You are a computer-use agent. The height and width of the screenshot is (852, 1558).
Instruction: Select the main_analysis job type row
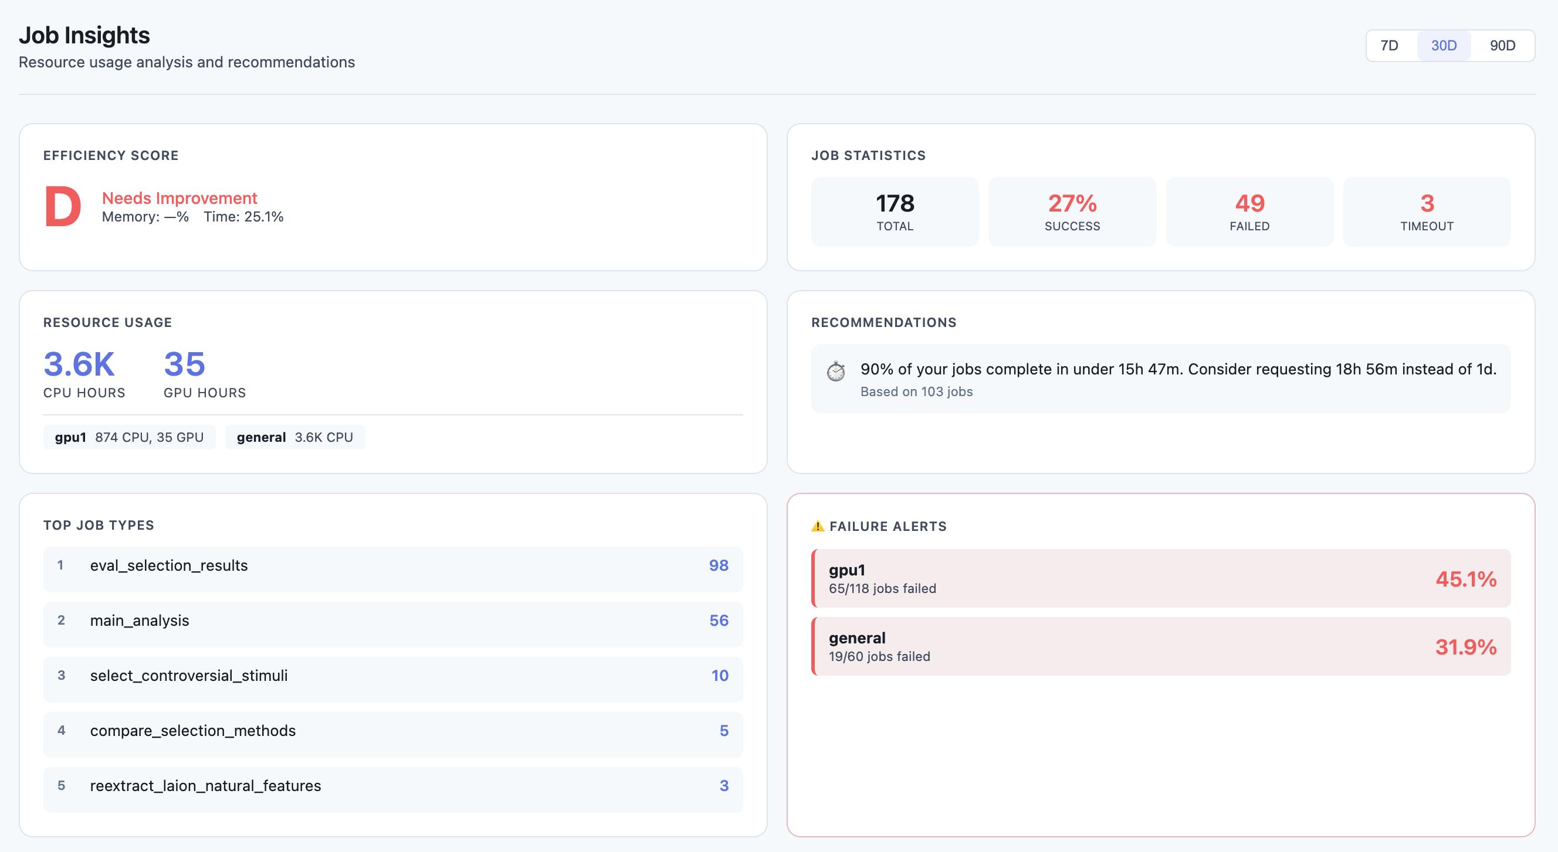point(392,621)
